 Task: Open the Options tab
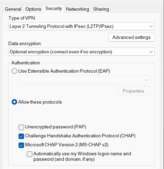[33, 9]
